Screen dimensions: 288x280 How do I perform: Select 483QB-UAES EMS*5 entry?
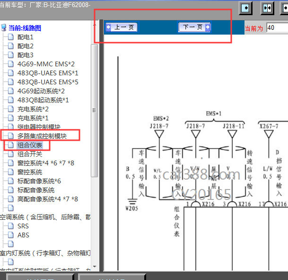pyautogui.click(x=48, y=82)
